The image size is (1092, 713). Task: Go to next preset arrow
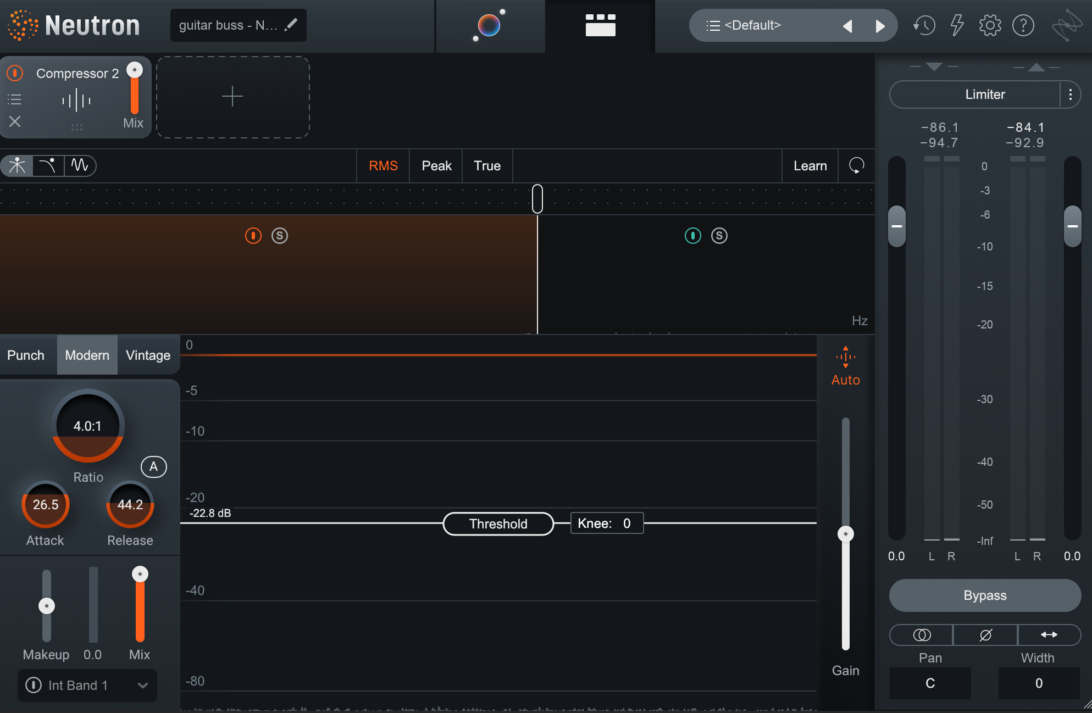click(880, 26)
